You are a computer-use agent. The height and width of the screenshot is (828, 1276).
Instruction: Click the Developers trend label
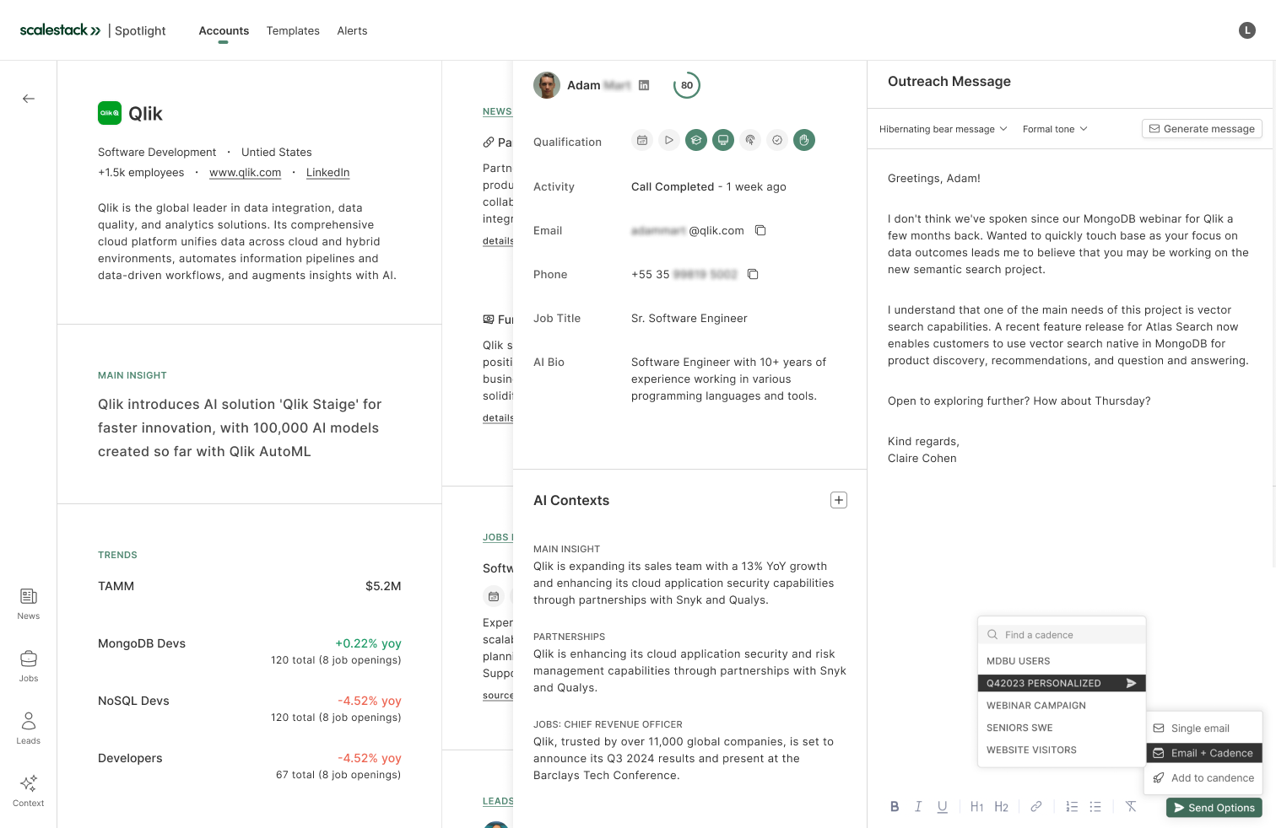click(130, 758)
